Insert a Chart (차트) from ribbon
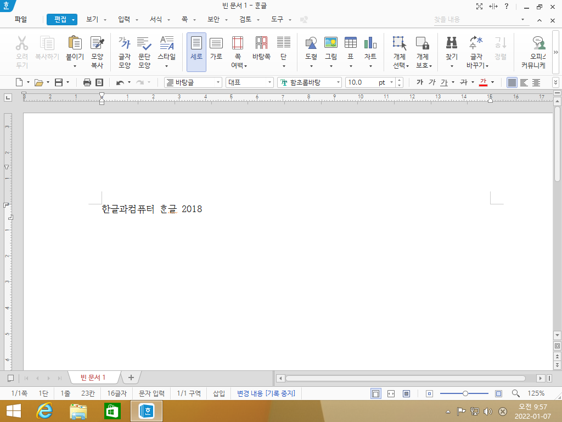The image size is (562, 422). click(370, 42)
